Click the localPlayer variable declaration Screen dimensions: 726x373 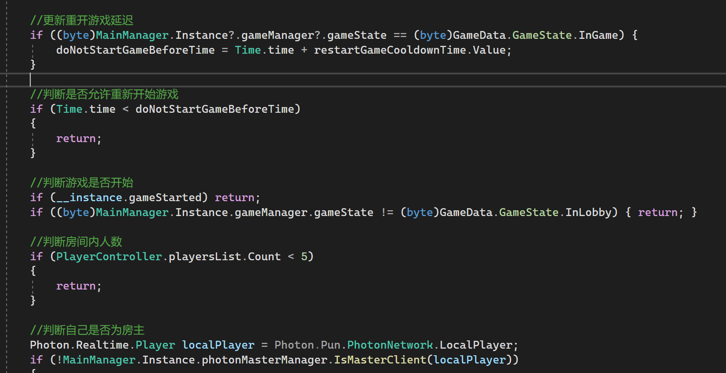(x=218, y=344)
